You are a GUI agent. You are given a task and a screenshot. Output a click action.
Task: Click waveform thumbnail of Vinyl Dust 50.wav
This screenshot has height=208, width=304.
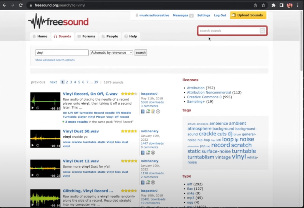coord(45,139)
